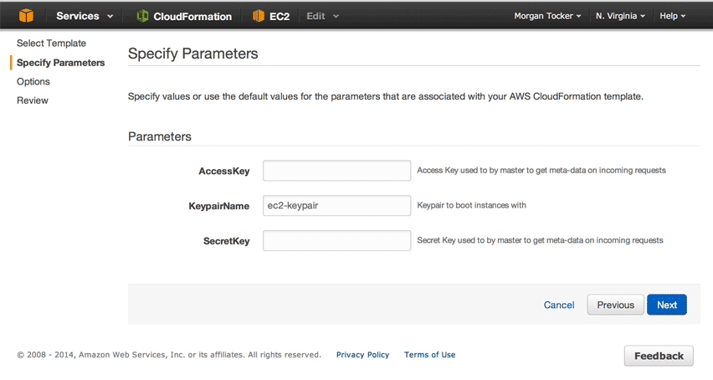Go to the Select Template step
Viewport: 713px width, 380px height.
(x=51, y=44)
